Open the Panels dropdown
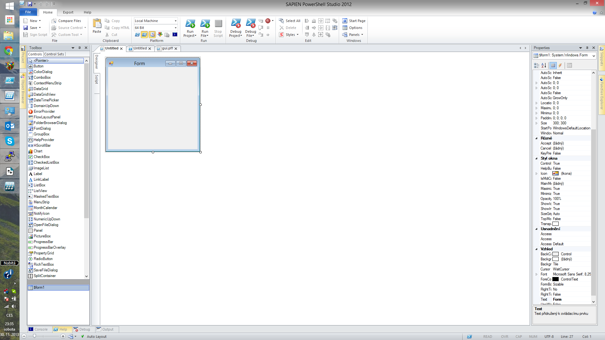The image size is (605, 340). click(x=353, y=35)
